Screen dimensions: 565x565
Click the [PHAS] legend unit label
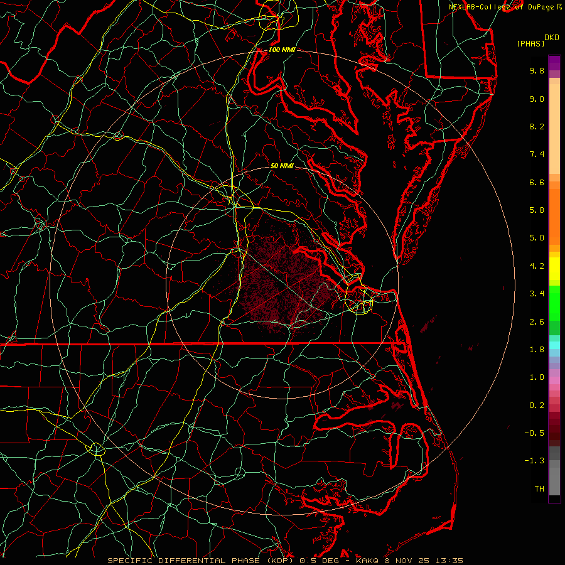click(530, 43)
